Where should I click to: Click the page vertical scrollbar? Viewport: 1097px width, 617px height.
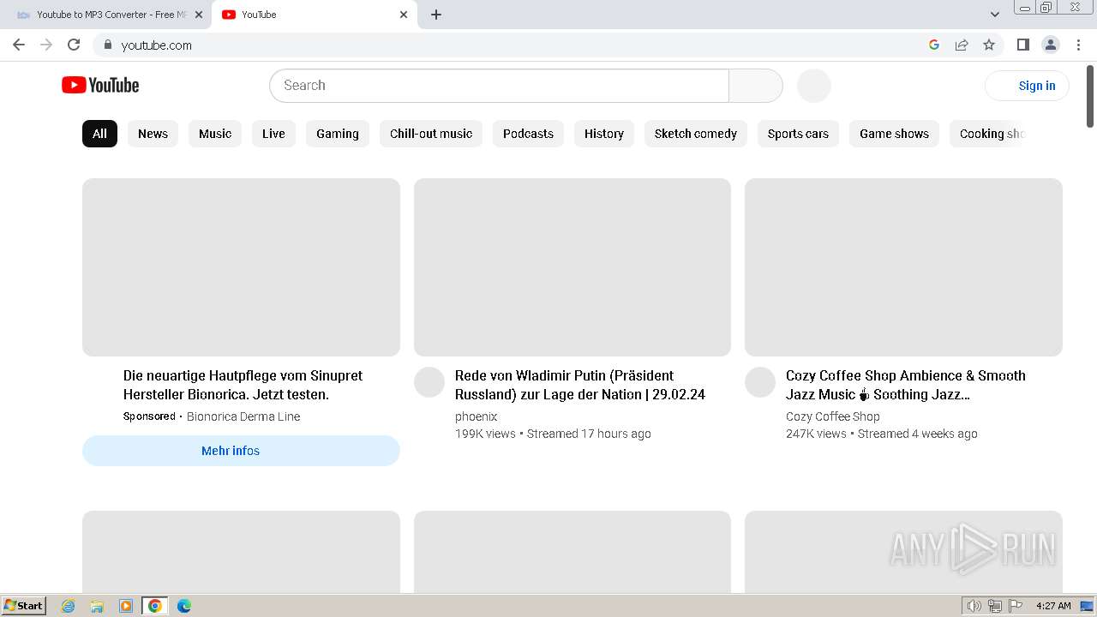pyautogui.click(x=1090, y=96)
